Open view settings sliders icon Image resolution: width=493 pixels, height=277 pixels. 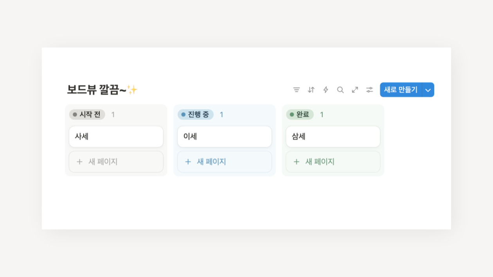(369, 90)
